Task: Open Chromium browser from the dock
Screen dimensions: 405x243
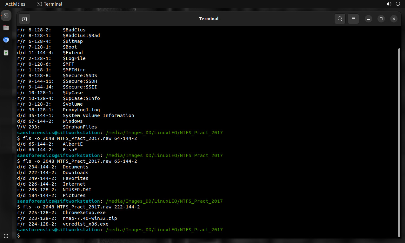Action: click(x=6, y=40)
